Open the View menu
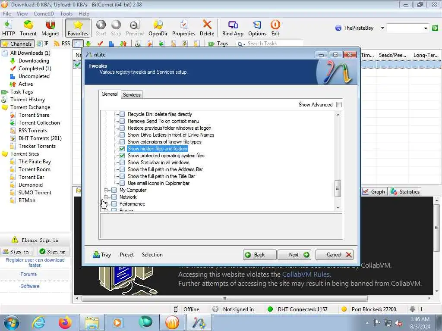This screenshot has width=442, height=331. tap(22, 13)
